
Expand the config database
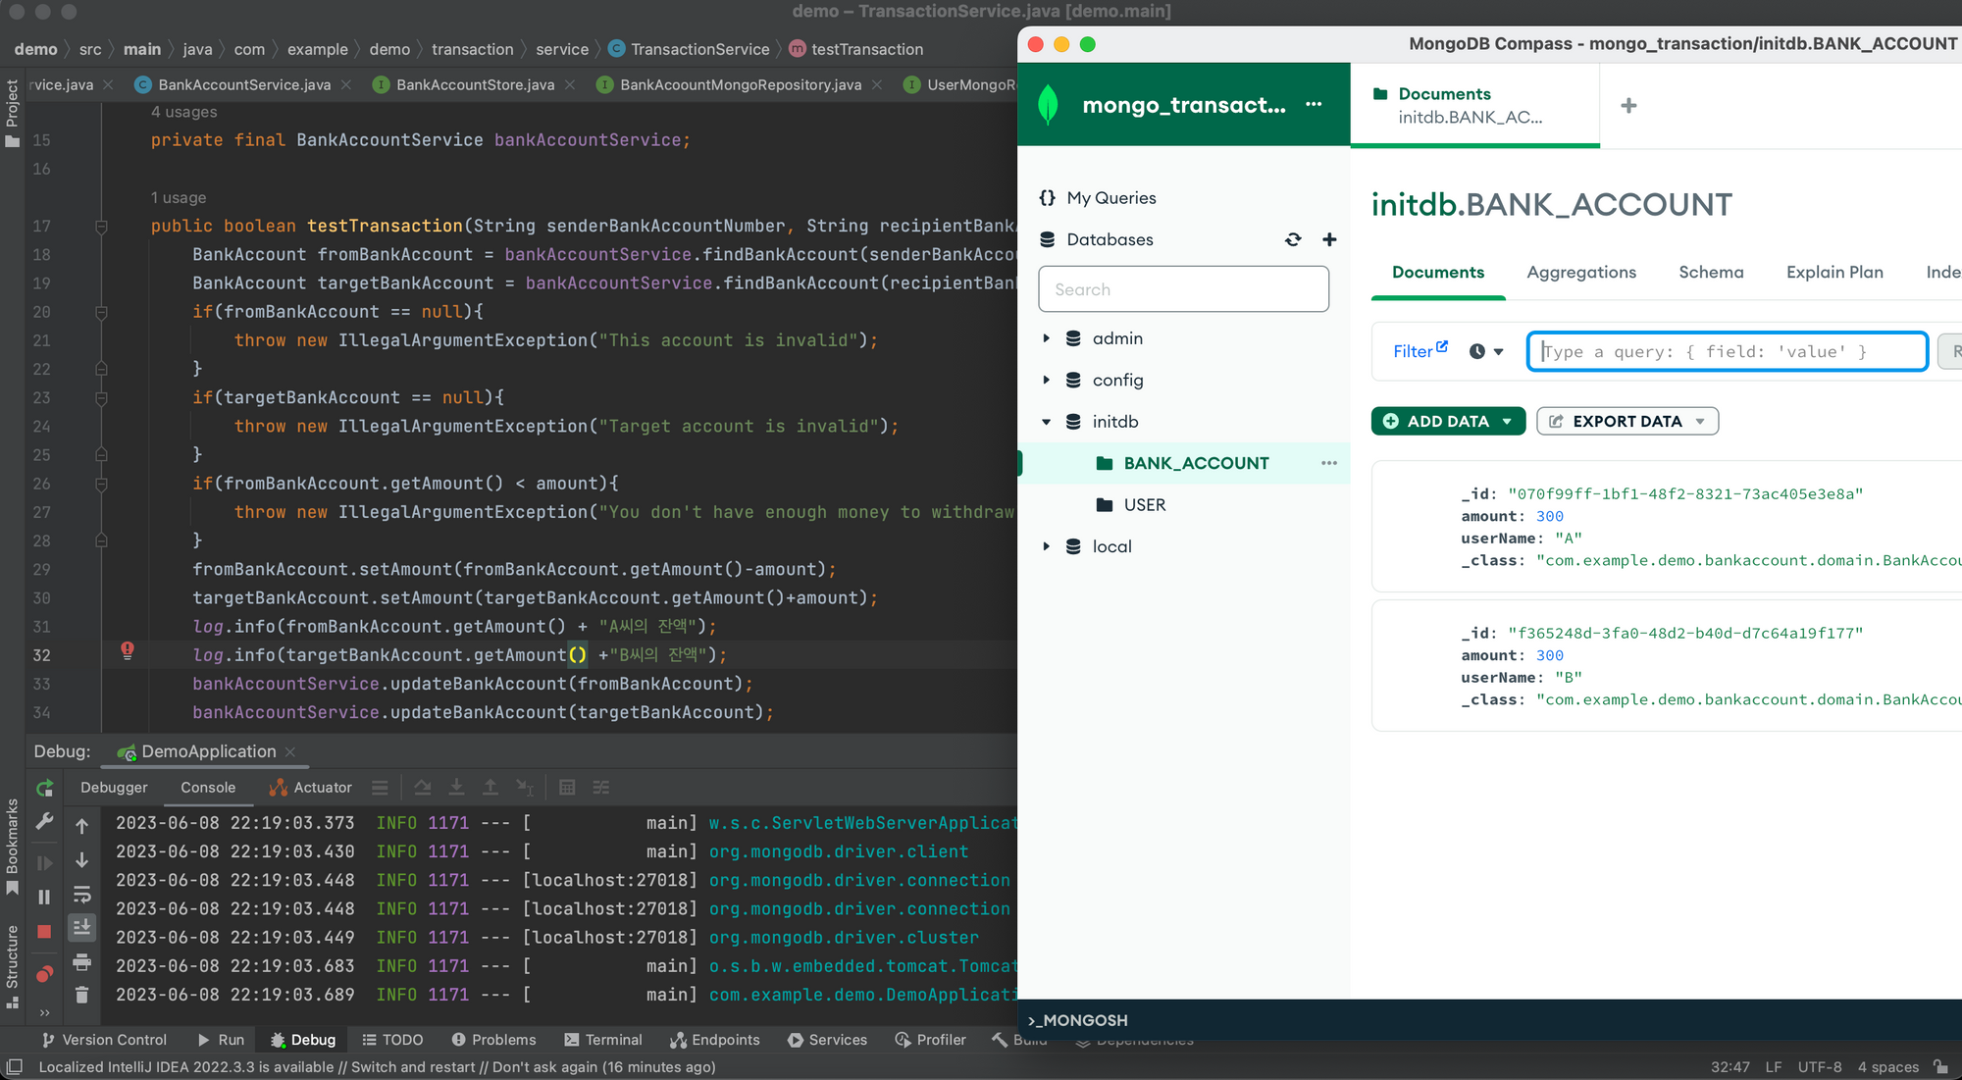point(1046,380)
